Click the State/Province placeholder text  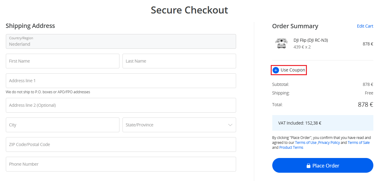[x=139, y=125]
